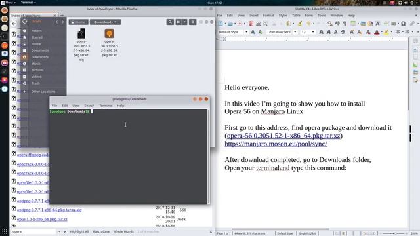
Task: Click the Firefox back navigation arrow
Action: [14, 24]
